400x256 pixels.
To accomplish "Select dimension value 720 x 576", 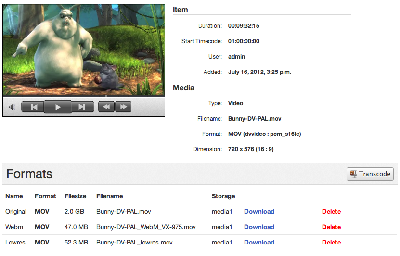I will [x=241, y=149].
